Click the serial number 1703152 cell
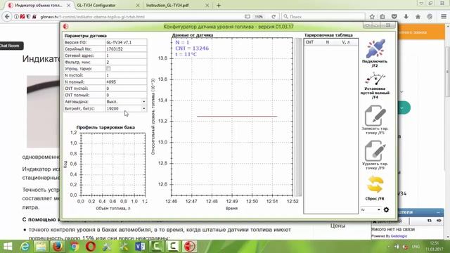This screenshot has height=253, width=450. click(x=126, y=48)
